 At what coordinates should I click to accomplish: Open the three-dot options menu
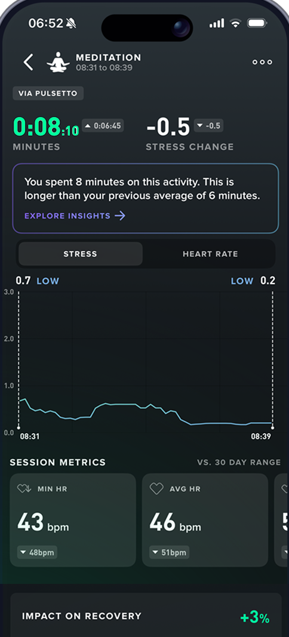(x=262, y=62)
